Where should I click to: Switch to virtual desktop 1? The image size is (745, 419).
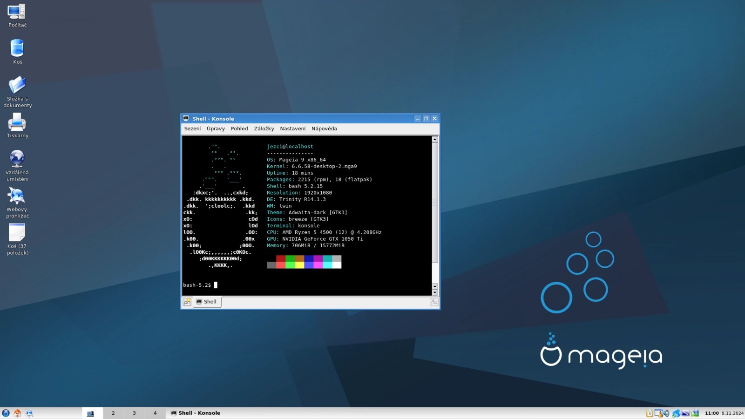(92, 413)
